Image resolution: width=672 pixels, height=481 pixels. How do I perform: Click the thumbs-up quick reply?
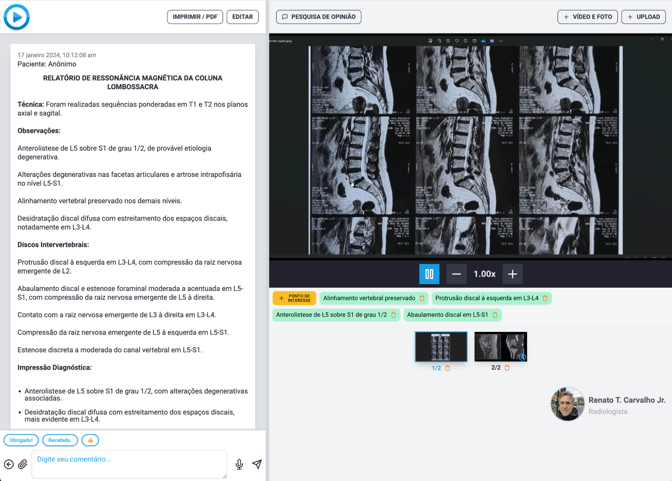point(90,440)
